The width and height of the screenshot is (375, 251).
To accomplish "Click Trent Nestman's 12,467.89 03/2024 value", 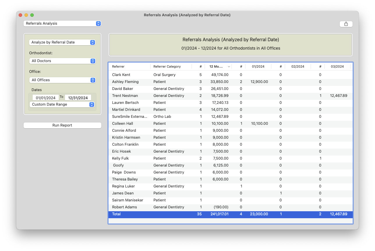I will click(338, 96).
